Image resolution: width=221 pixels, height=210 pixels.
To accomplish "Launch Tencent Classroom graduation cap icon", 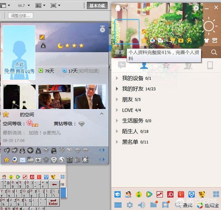I will click(117, 195).
